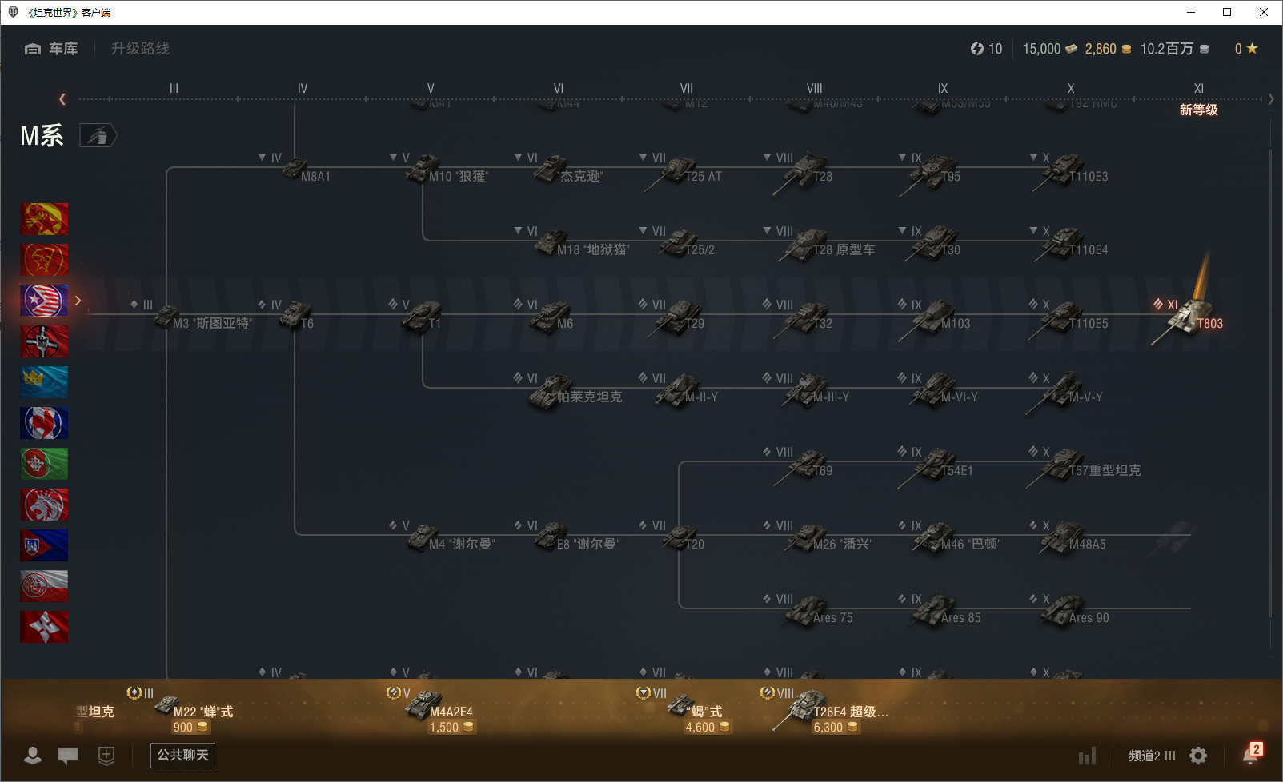Open the 升级路线 upgrade path tab
The height and width of the screenshot is (782, 1283).
140,49
